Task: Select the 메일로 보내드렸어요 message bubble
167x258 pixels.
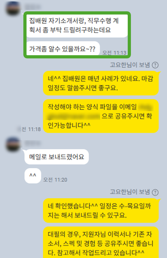Action: [57, 157]
